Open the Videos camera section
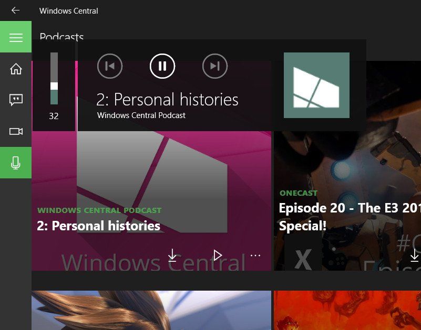Image resolution: width=421 pixels, height=330 pixels. click(16, 131)
